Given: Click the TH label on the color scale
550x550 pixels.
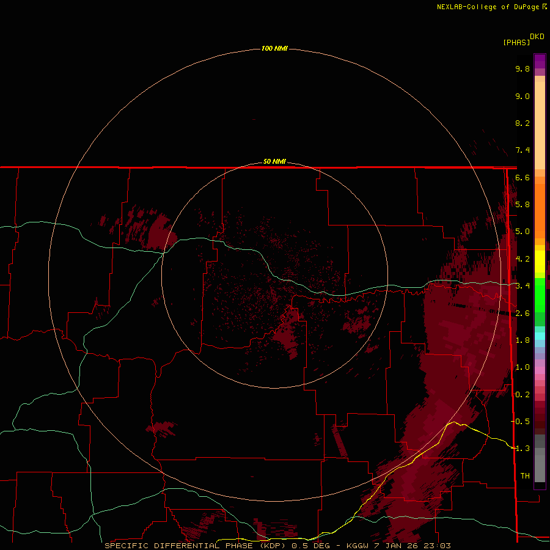Looking at the screenshot, I should pyautogui.click(x=525, y=476).
